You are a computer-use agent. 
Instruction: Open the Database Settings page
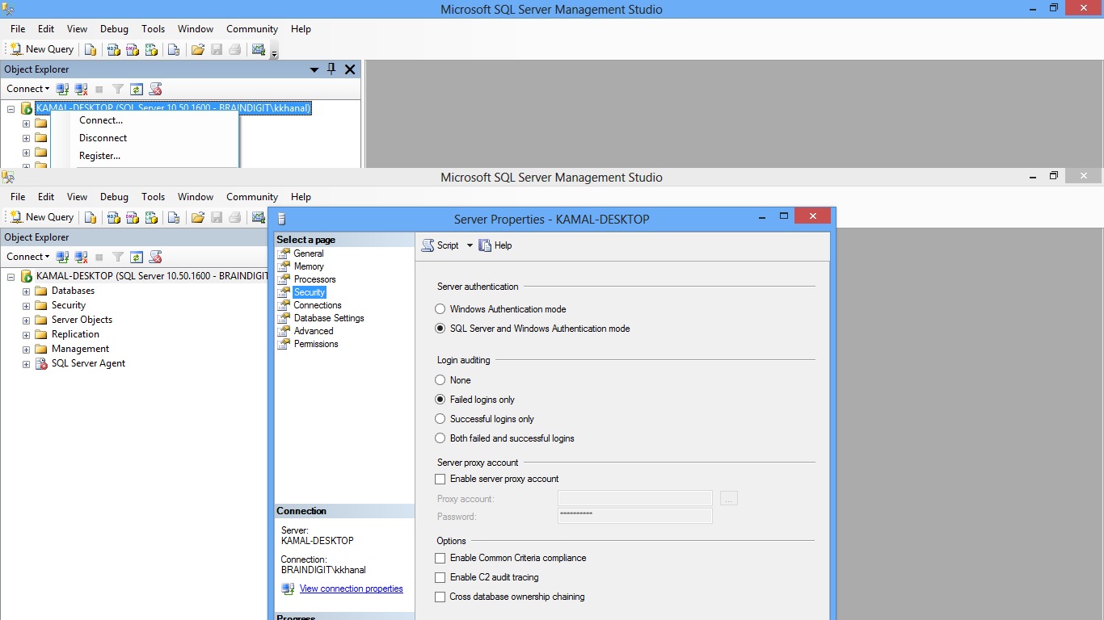pos(329,318)
